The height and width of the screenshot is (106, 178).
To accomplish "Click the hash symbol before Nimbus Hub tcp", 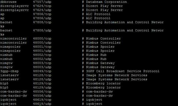I will click(x=83, y=55).
